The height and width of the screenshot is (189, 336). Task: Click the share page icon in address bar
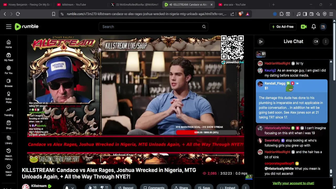(232, 14)
